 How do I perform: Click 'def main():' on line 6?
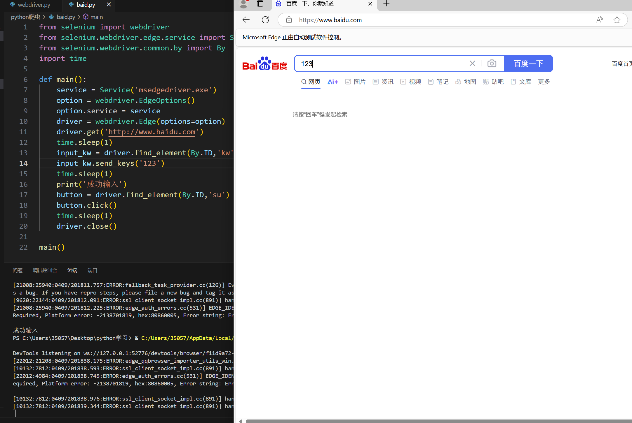(x=63, y=80)
